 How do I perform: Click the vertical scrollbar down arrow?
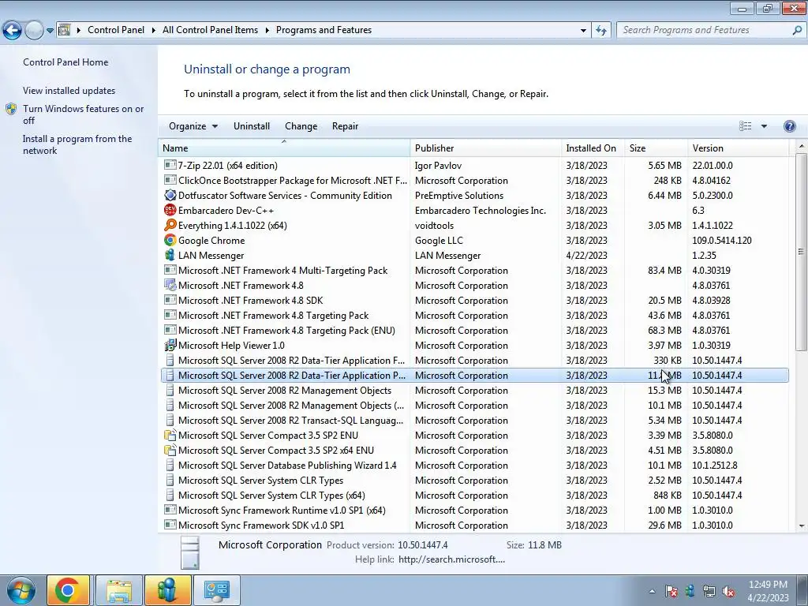coord(802,526)
